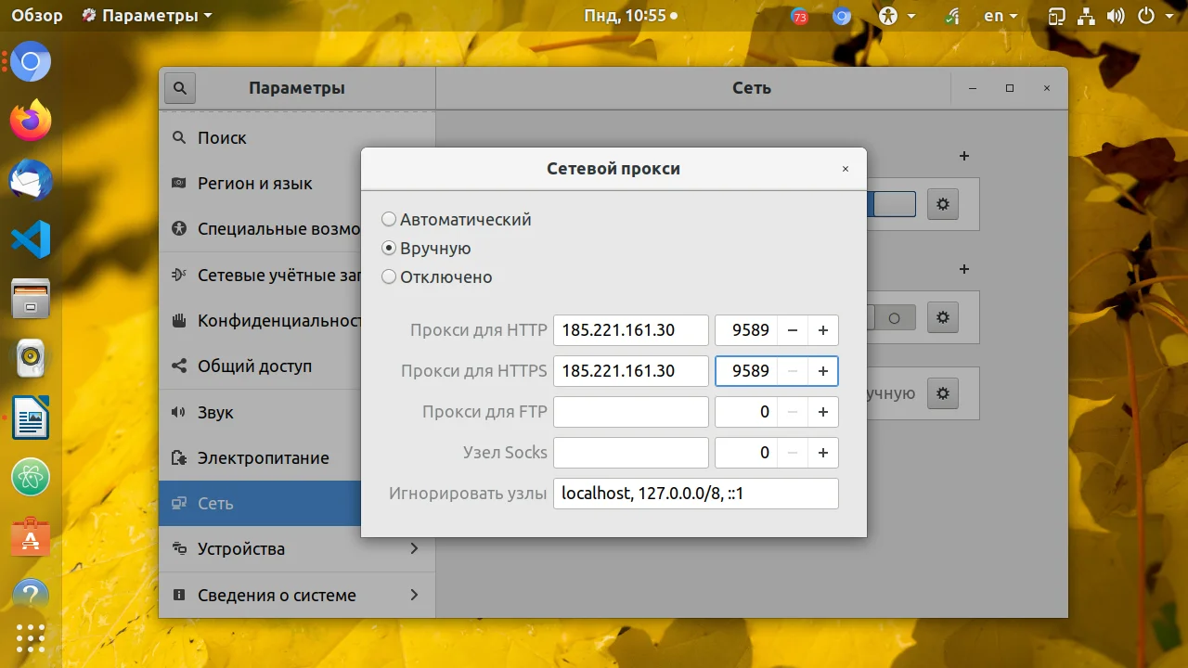
Task: Click the magnifier search button in Параметры header
Action: pos(180,88)
